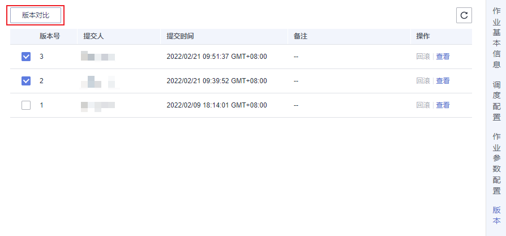
Task: Click 查看 for version 2
Action: pos(443,81)
